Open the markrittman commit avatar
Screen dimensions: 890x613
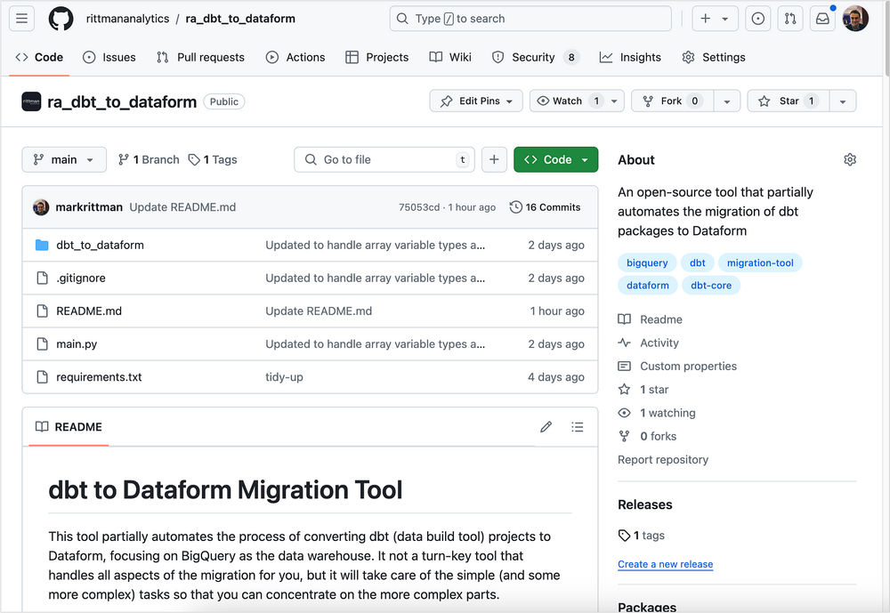point(41,207)
